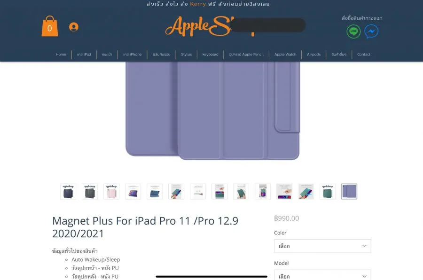This screenshot has height=280, width=423.
Task: Click the user account profile icon
Action: pos(74,27)
